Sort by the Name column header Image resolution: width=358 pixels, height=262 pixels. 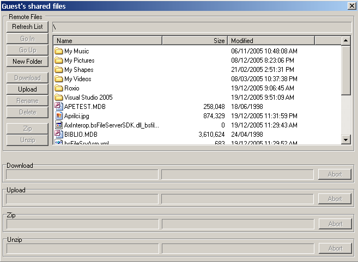[108, 41]
